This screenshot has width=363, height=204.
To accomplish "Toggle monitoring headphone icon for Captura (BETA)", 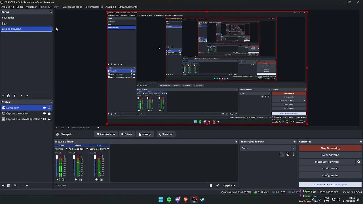I will [101, 179].
